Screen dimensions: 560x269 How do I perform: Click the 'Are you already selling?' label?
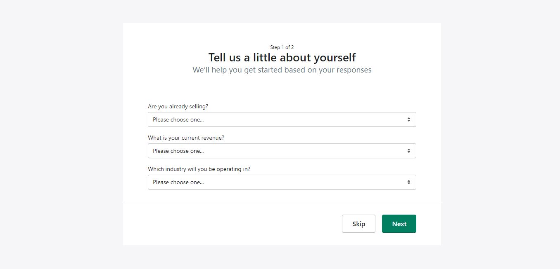click(178, 106)
